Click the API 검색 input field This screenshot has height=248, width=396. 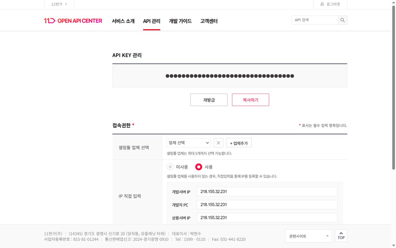click(x=315, y=20)
